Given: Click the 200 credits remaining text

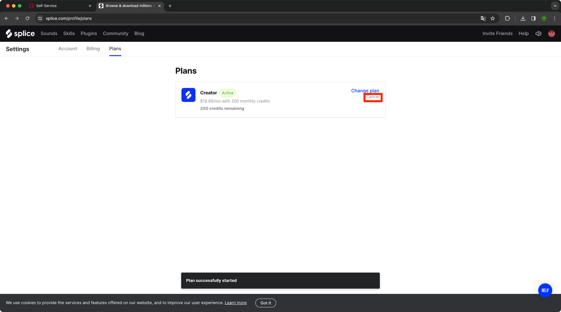Looking at the screenshot, I should 222,108.
